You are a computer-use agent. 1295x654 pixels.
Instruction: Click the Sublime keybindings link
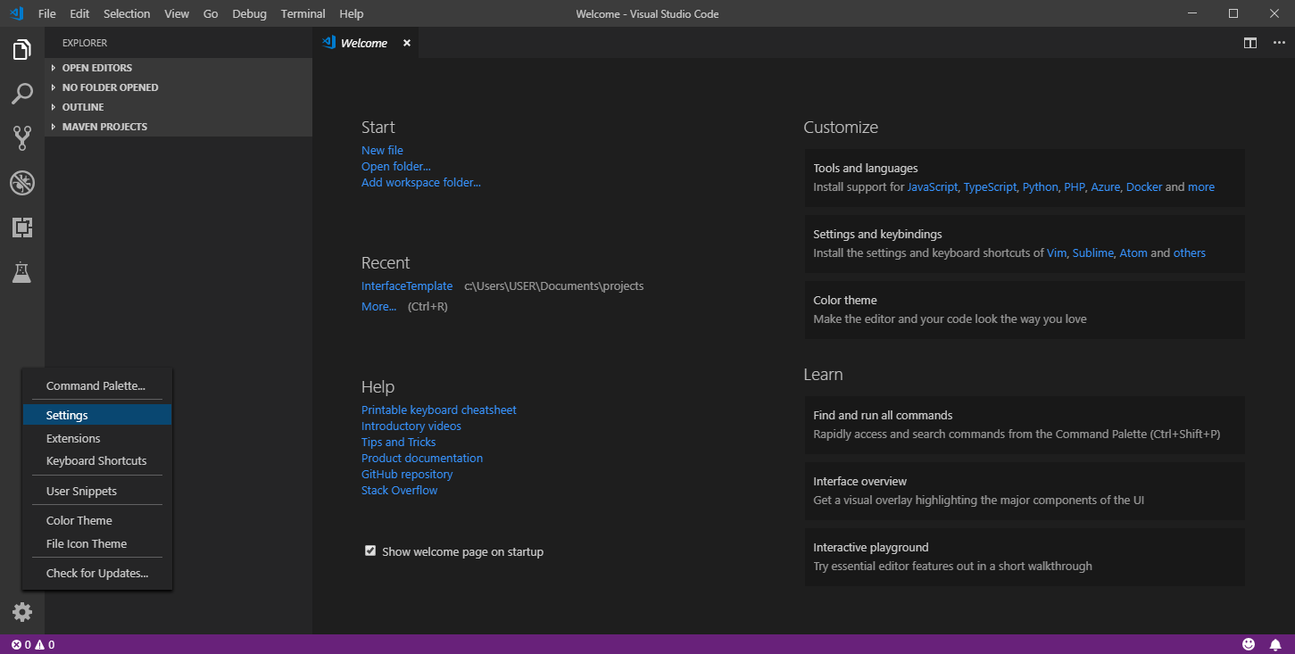1093,253
